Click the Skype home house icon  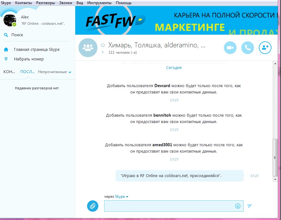click(6, 50)
